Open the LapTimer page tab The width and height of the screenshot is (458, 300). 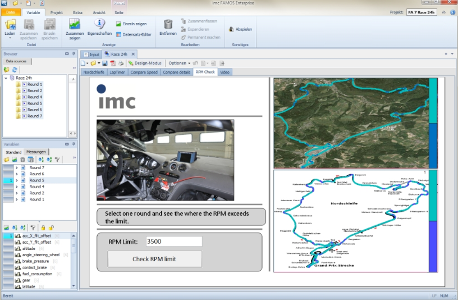point(117,72)
